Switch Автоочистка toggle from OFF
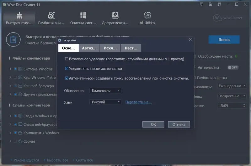Screen dimensions: 251x166 click(x=233, y=67)
